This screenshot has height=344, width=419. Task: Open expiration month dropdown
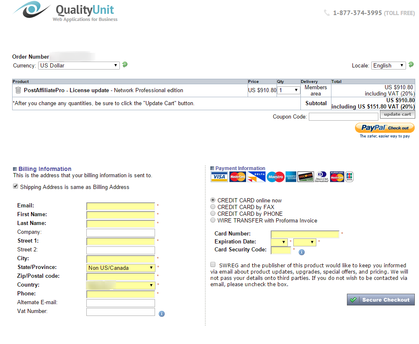[x=279, y=242]
